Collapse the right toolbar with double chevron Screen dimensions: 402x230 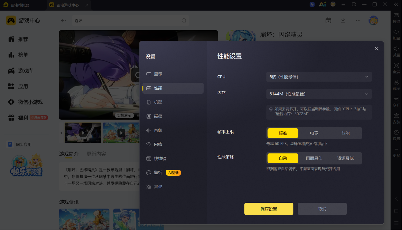pos(396,4)
